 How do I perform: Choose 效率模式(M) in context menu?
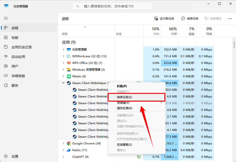(137, 115)
